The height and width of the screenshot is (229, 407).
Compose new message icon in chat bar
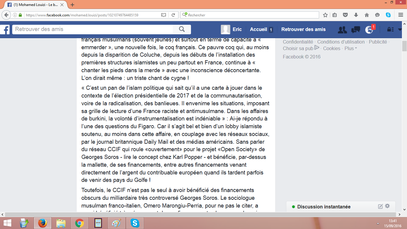click(380, 206)
